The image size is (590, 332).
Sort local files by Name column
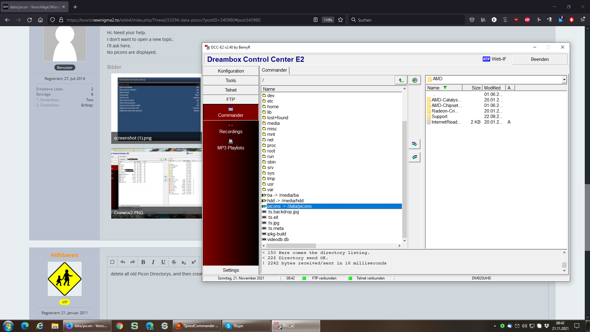point(433,88)
